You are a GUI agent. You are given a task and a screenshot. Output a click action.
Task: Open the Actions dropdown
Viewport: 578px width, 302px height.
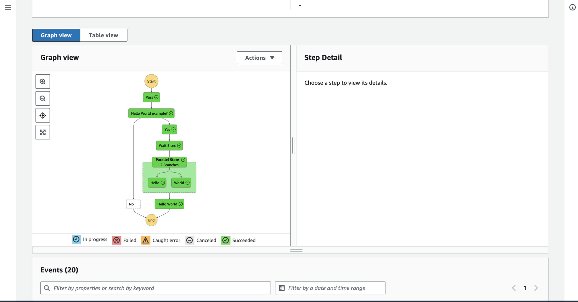(259, 57)
